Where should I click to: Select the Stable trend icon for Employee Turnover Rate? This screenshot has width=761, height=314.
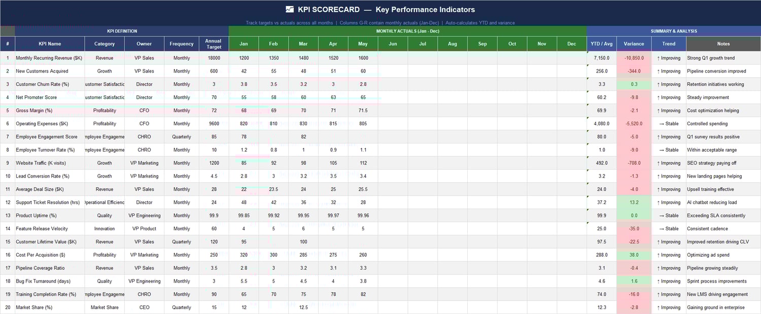click(669, 150)
